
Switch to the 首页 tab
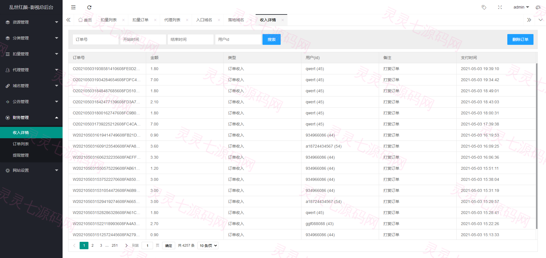click(x=85, y=20)
